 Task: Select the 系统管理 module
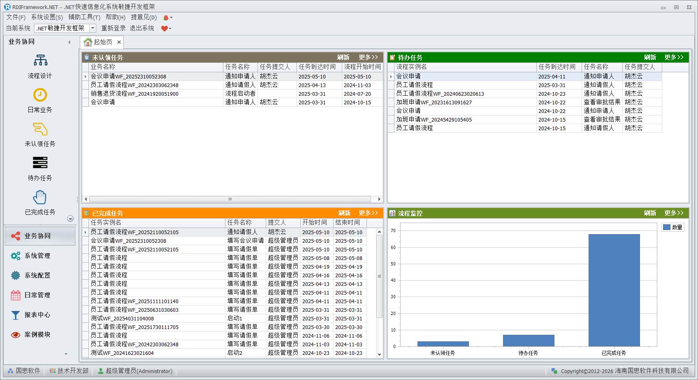(37, 256)
